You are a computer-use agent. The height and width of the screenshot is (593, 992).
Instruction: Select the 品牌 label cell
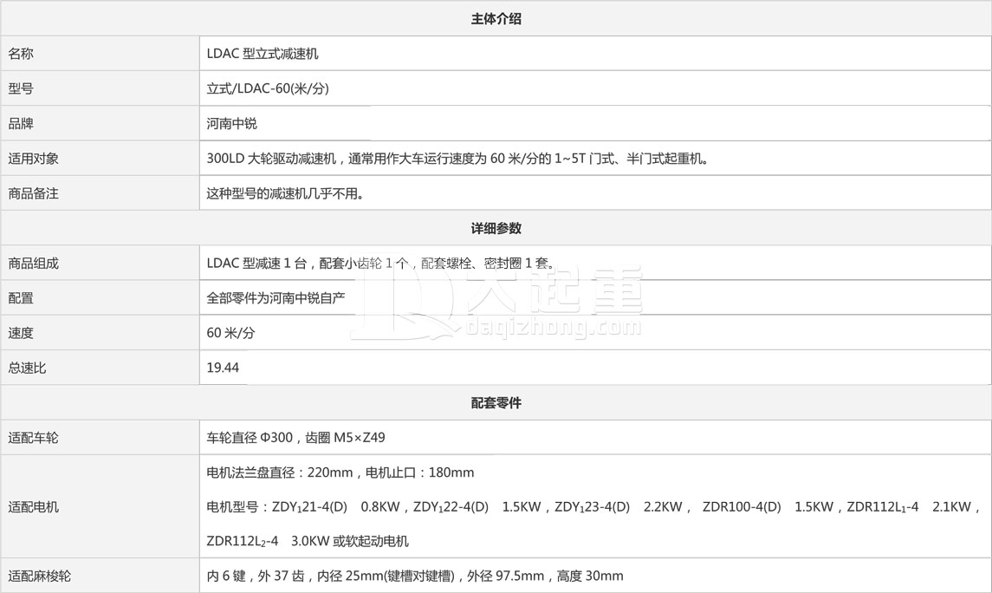tap(100, 123)
